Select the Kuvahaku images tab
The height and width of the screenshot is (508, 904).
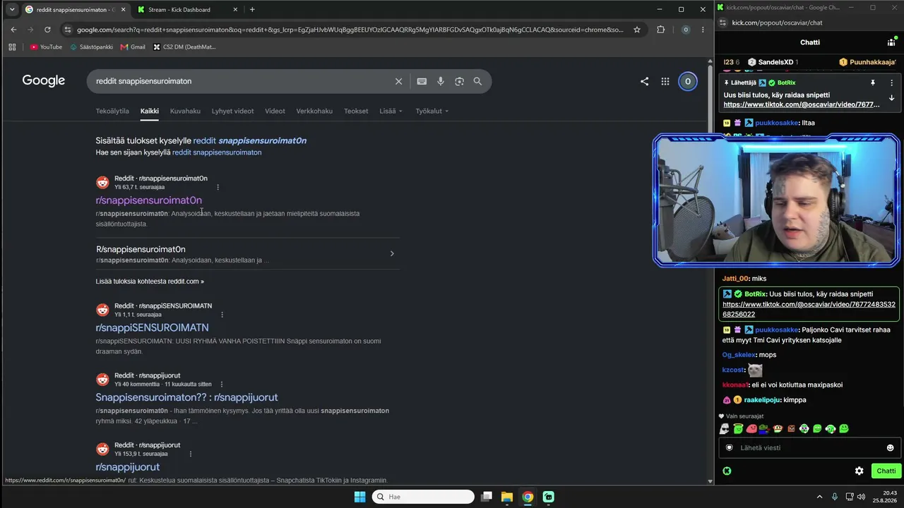185,111
